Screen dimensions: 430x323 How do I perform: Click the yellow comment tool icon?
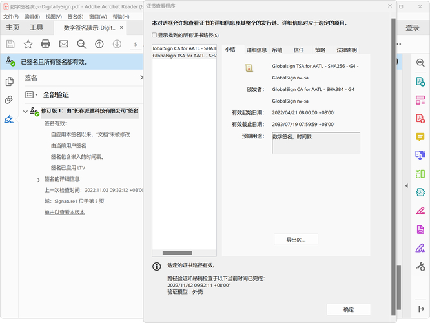[420, 137]
